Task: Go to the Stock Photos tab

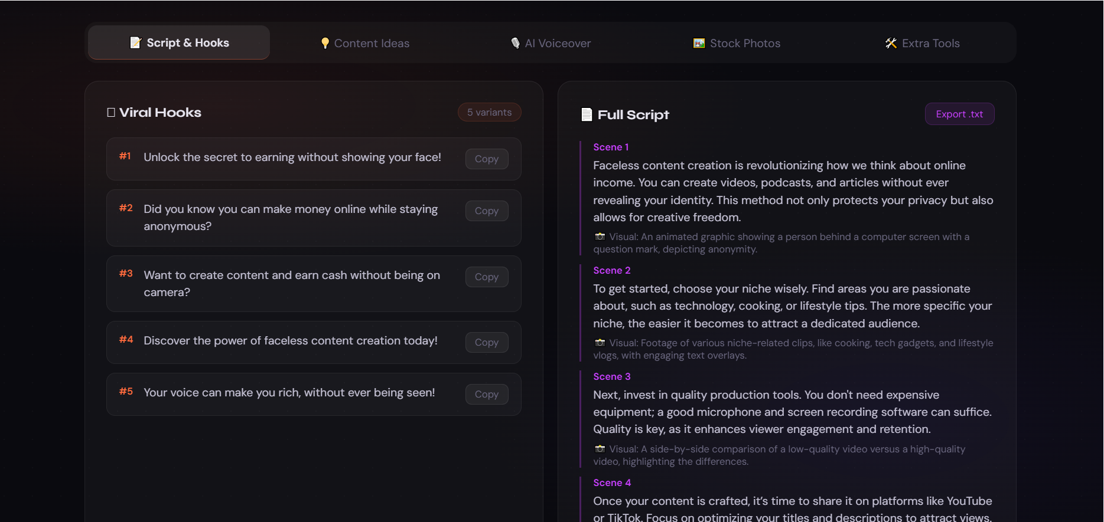Action: tap(737, 43)
